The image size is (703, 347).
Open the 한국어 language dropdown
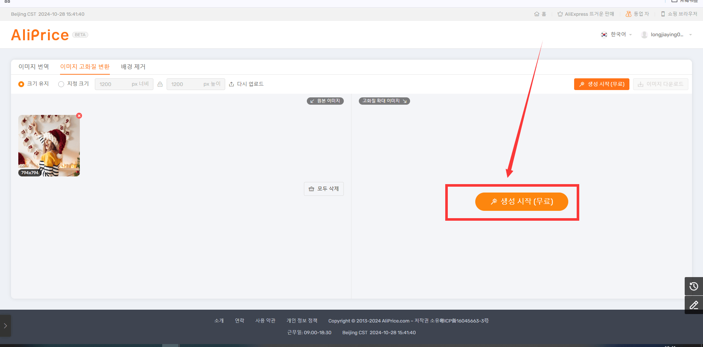617,34
